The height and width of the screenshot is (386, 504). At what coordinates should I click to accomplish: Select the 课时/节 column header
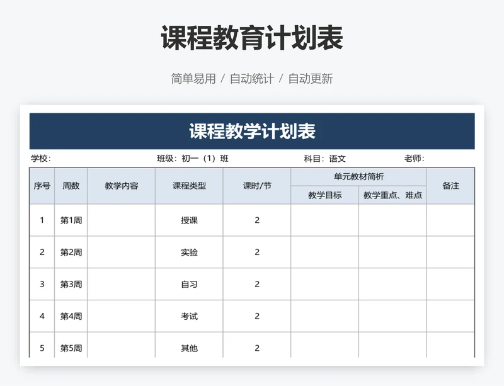[257, 186]
